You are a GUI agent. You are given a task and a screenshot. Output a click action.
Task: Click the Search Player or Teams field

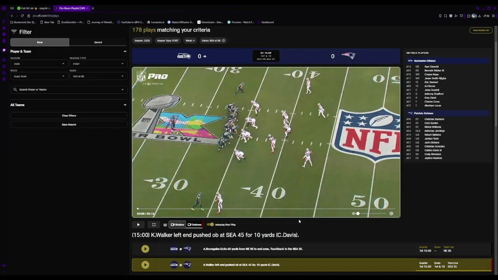tap(69, 89)
